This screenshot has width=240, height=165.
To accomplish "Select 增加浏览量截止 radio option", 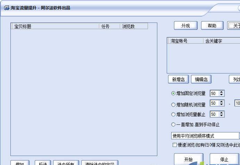I will [x=173, y=114].
